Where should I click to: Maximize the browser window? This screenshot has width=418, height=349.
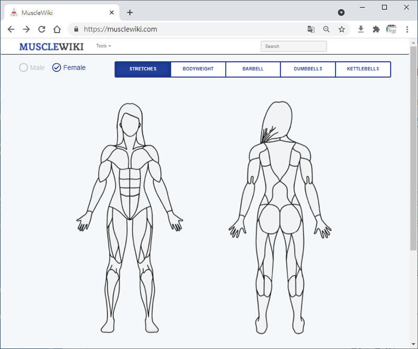(x=385, y=7)
